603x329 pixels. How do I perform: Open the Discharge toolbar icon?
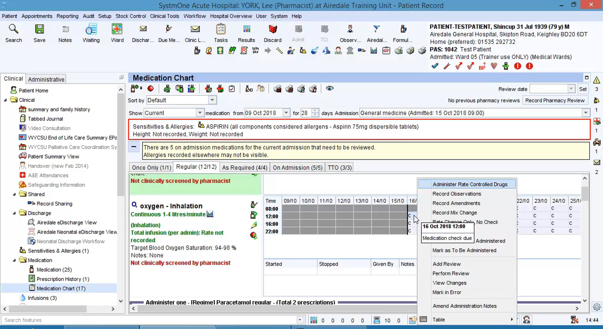(143, 33)
